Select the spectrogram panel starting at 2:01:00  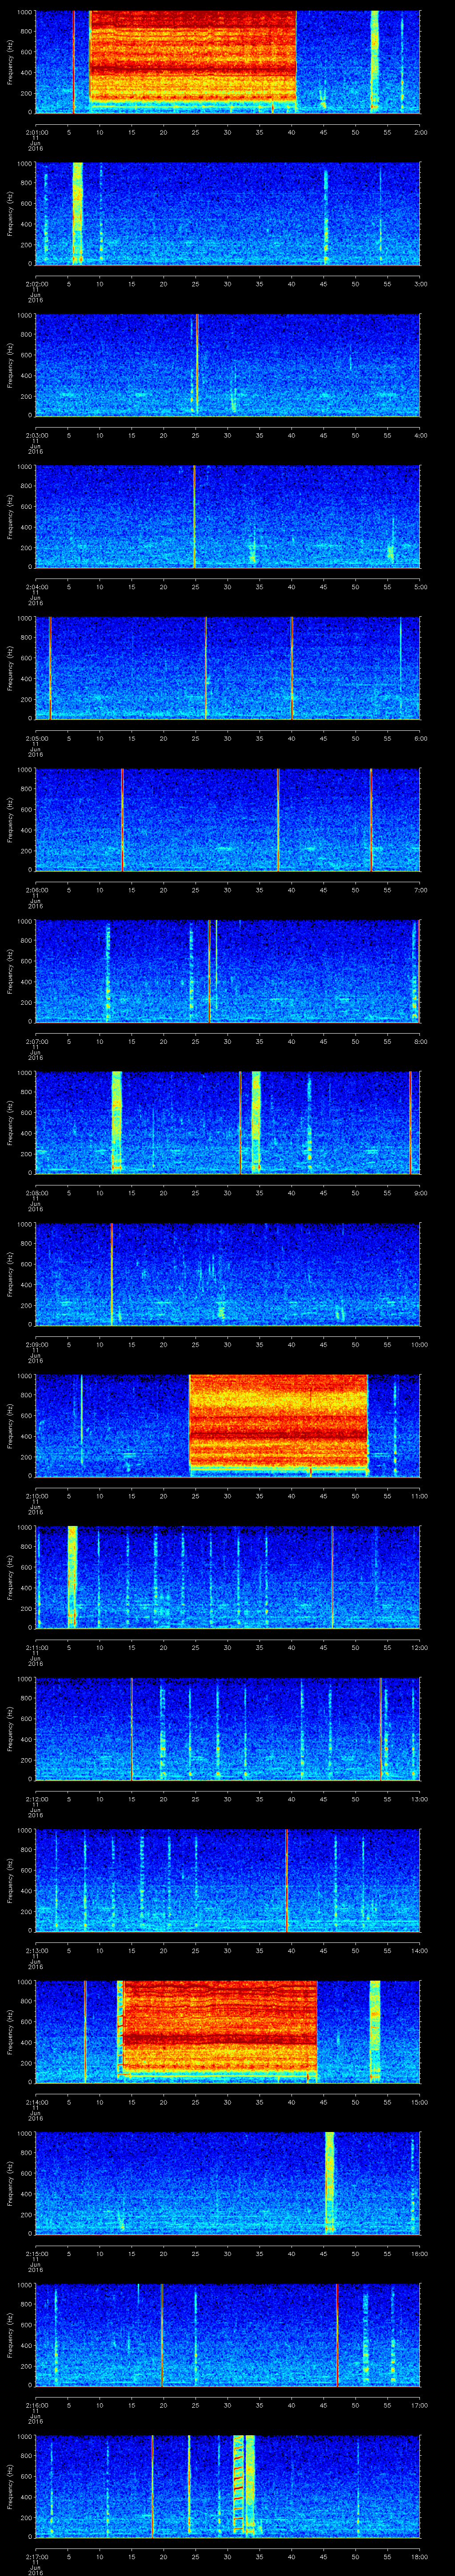click(227, 62)
